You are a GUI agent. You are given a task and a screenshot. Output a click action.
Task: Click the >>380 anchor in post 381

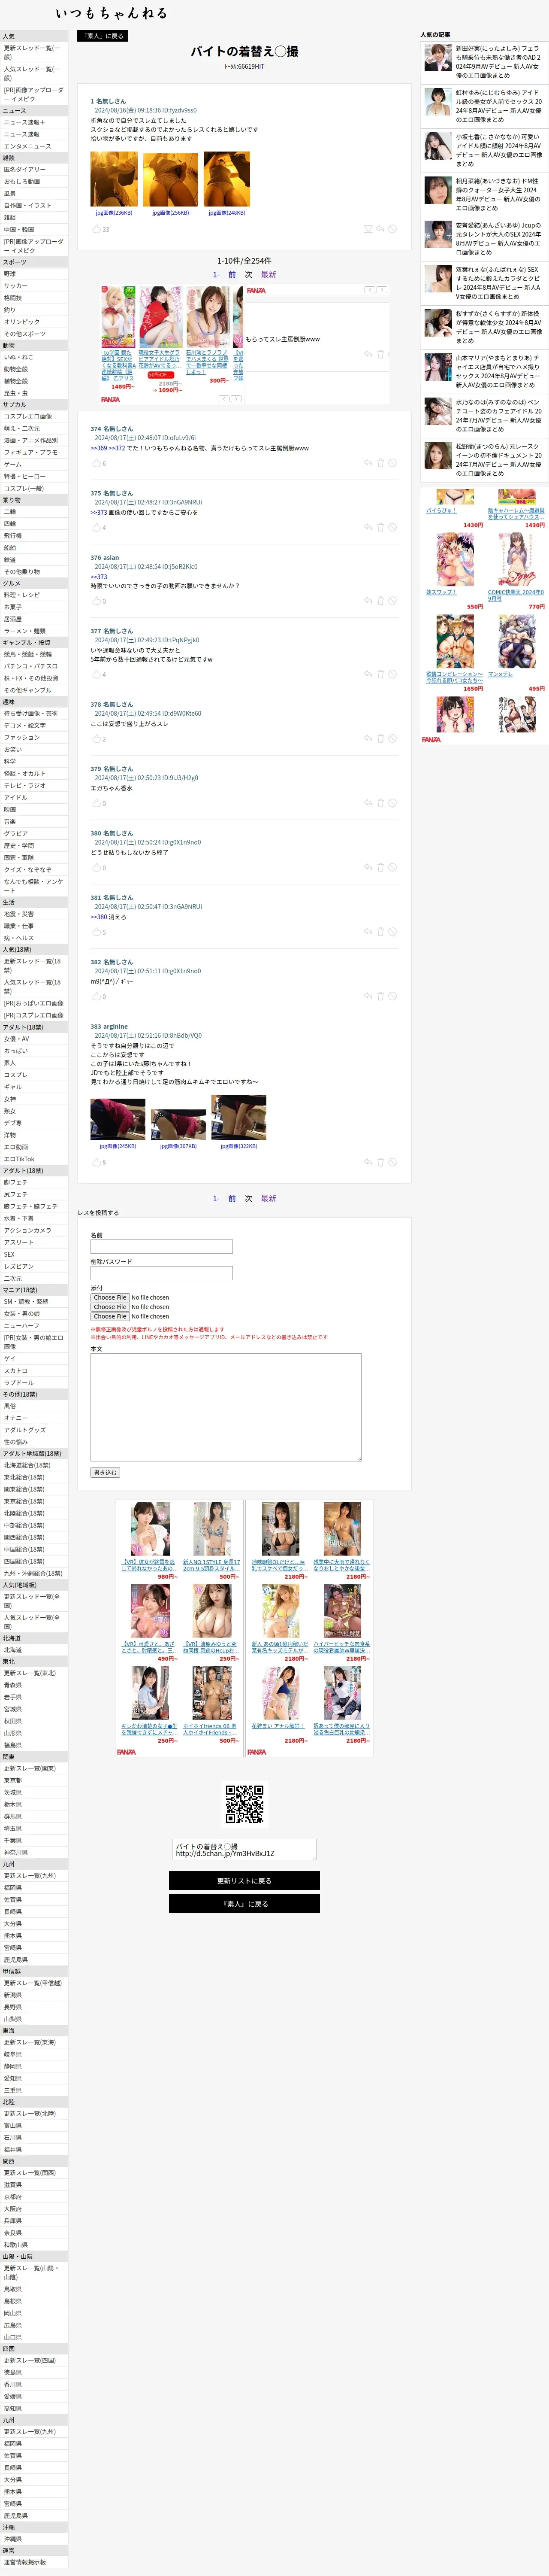coord(99,917)
